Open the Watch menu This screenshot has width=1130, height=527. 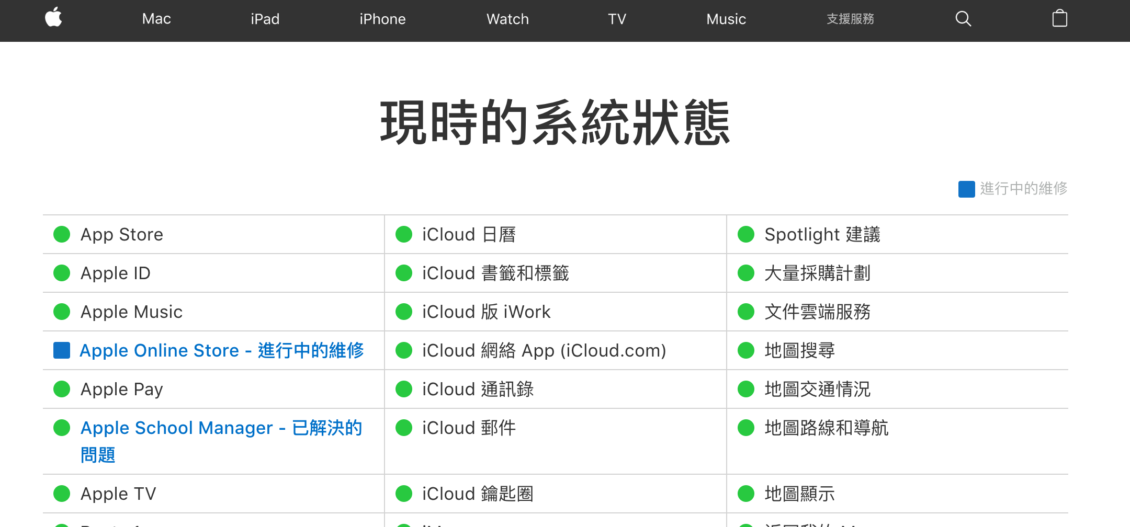507,19
